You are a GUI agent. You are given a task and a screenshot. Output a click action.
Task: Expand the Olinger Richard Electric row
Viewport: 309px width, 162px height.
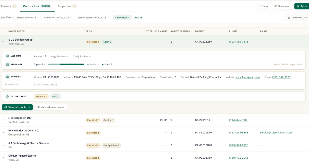(3, 158)
